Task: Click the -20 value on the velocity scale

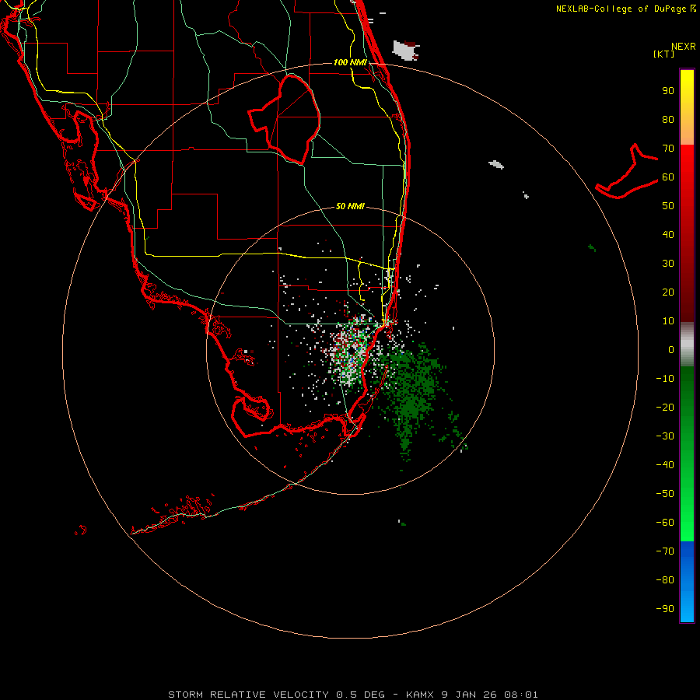Action: [665, 408]
